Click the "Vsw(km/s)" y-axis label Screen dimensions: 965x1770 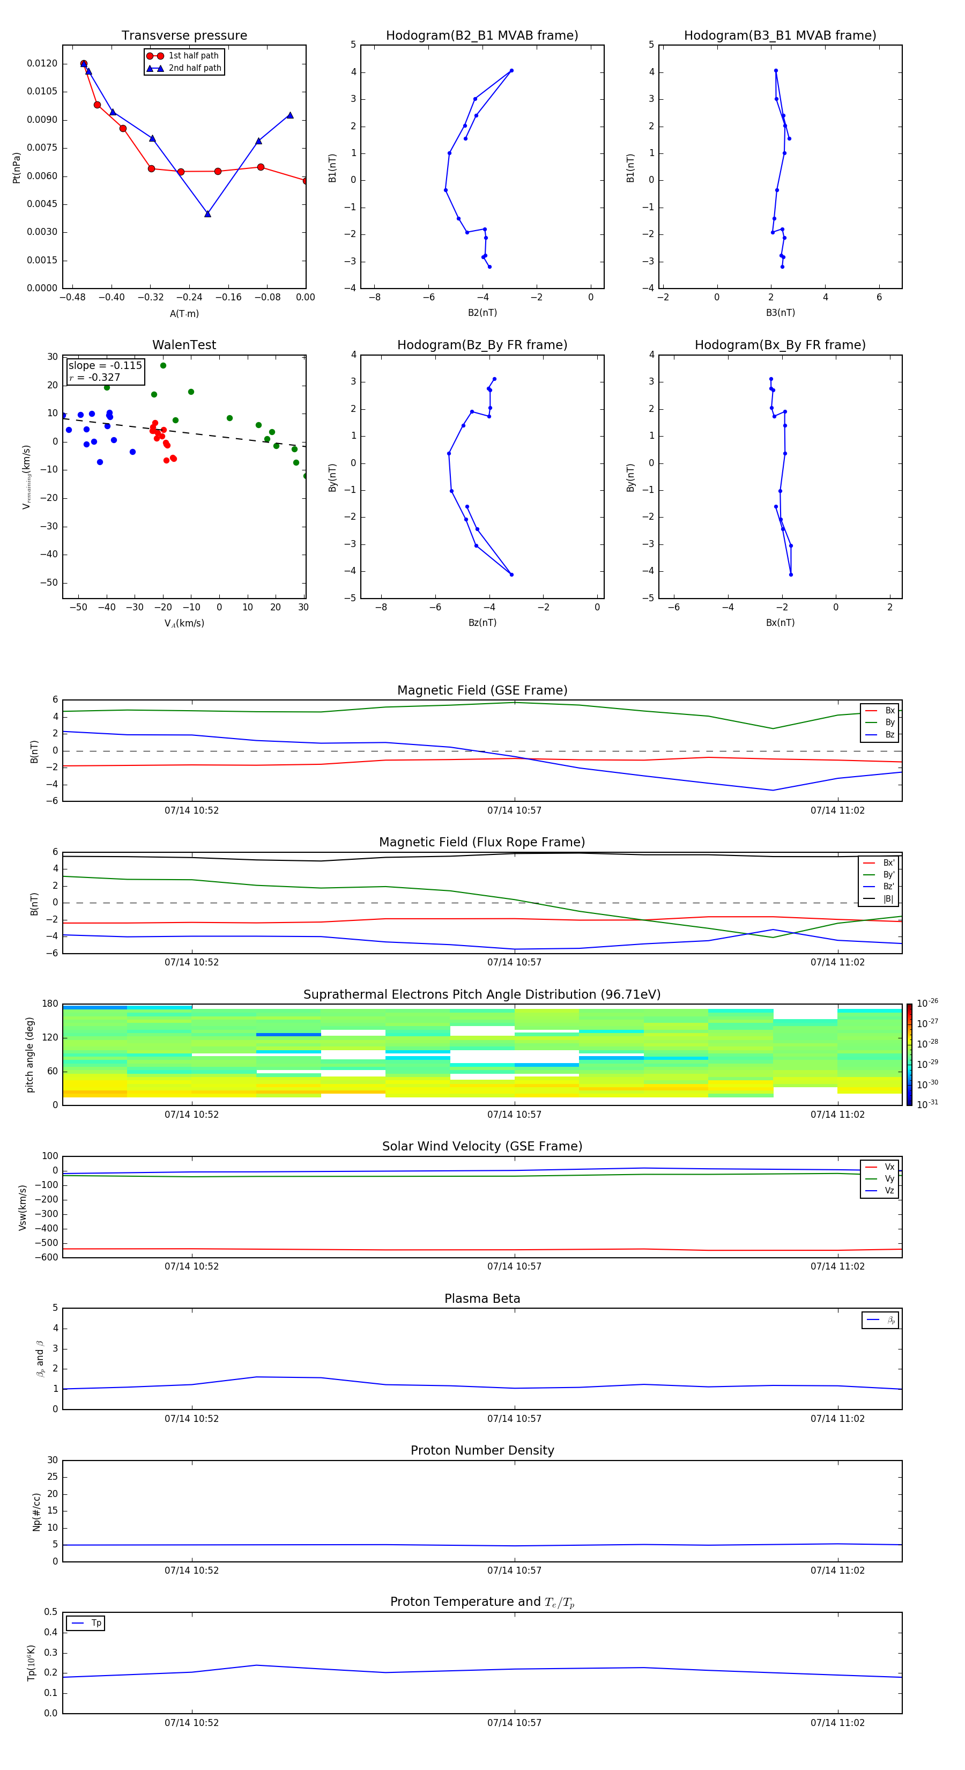coord(22,1207)
